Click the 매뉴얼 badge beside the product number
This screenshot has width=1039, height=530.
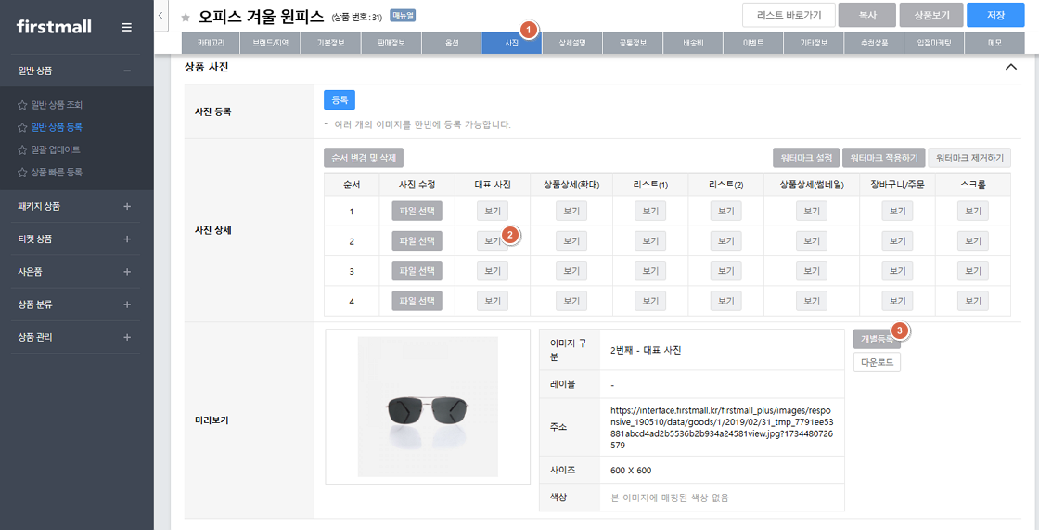click(x=403, y=16)
